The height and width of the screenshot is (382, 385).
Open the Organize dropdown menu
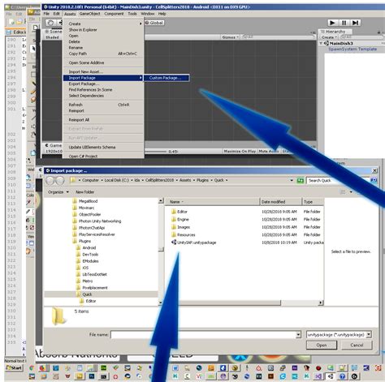[x=58, y=192]
